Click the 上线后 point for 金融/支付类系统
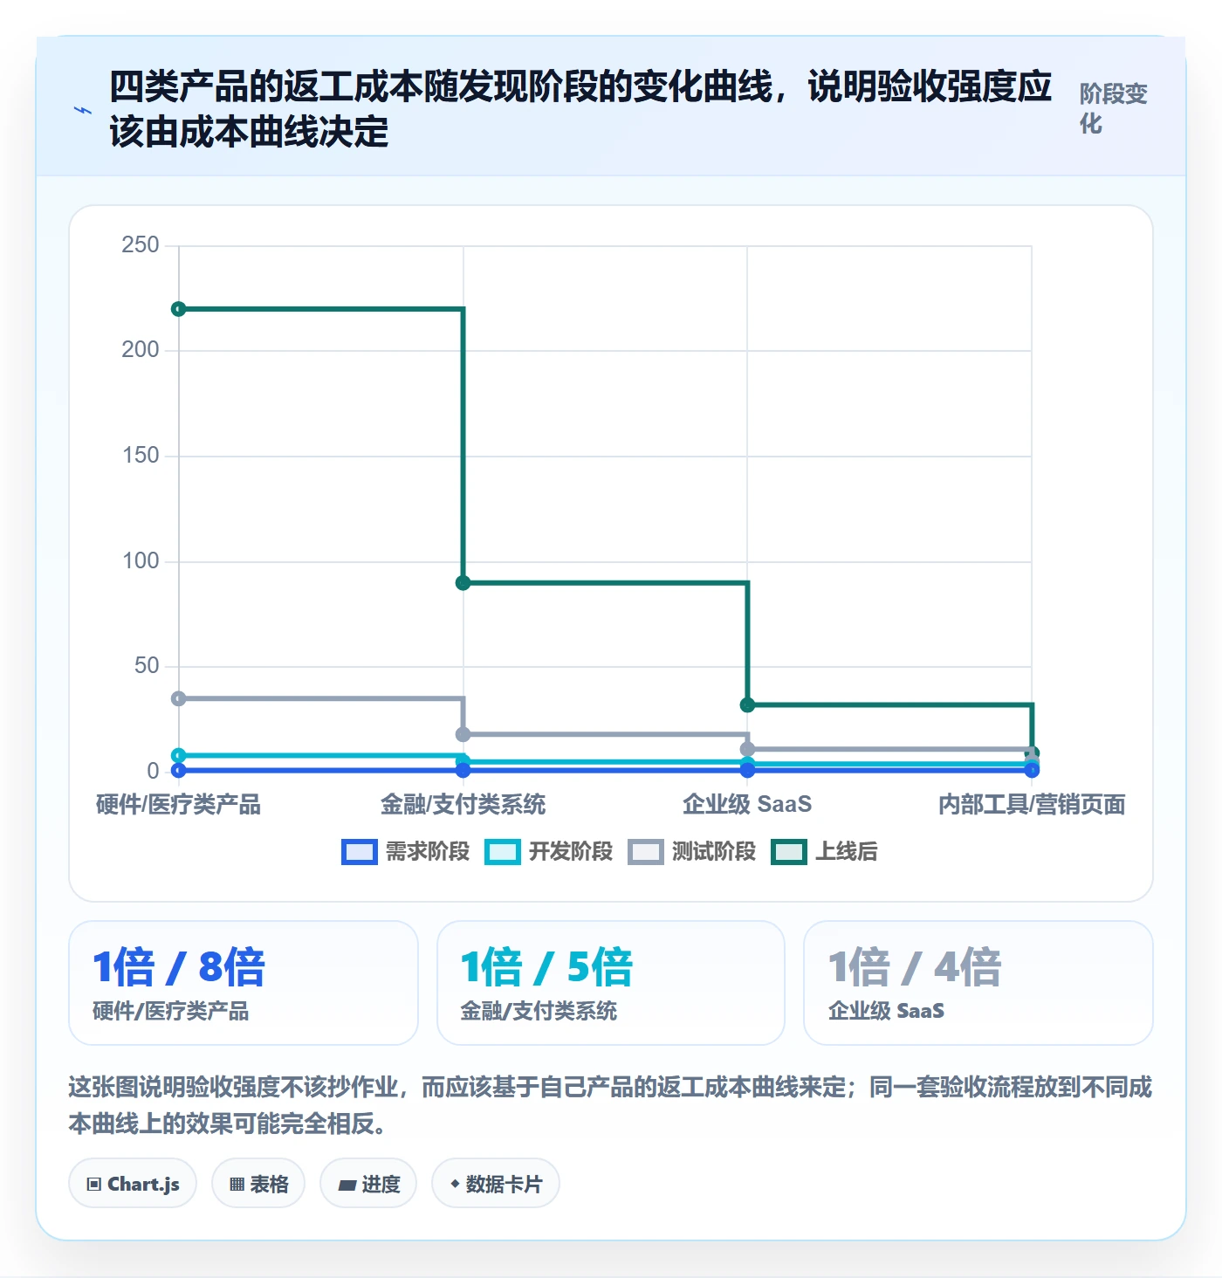This screenshot has height=1278, width=1222. (463, 583)
